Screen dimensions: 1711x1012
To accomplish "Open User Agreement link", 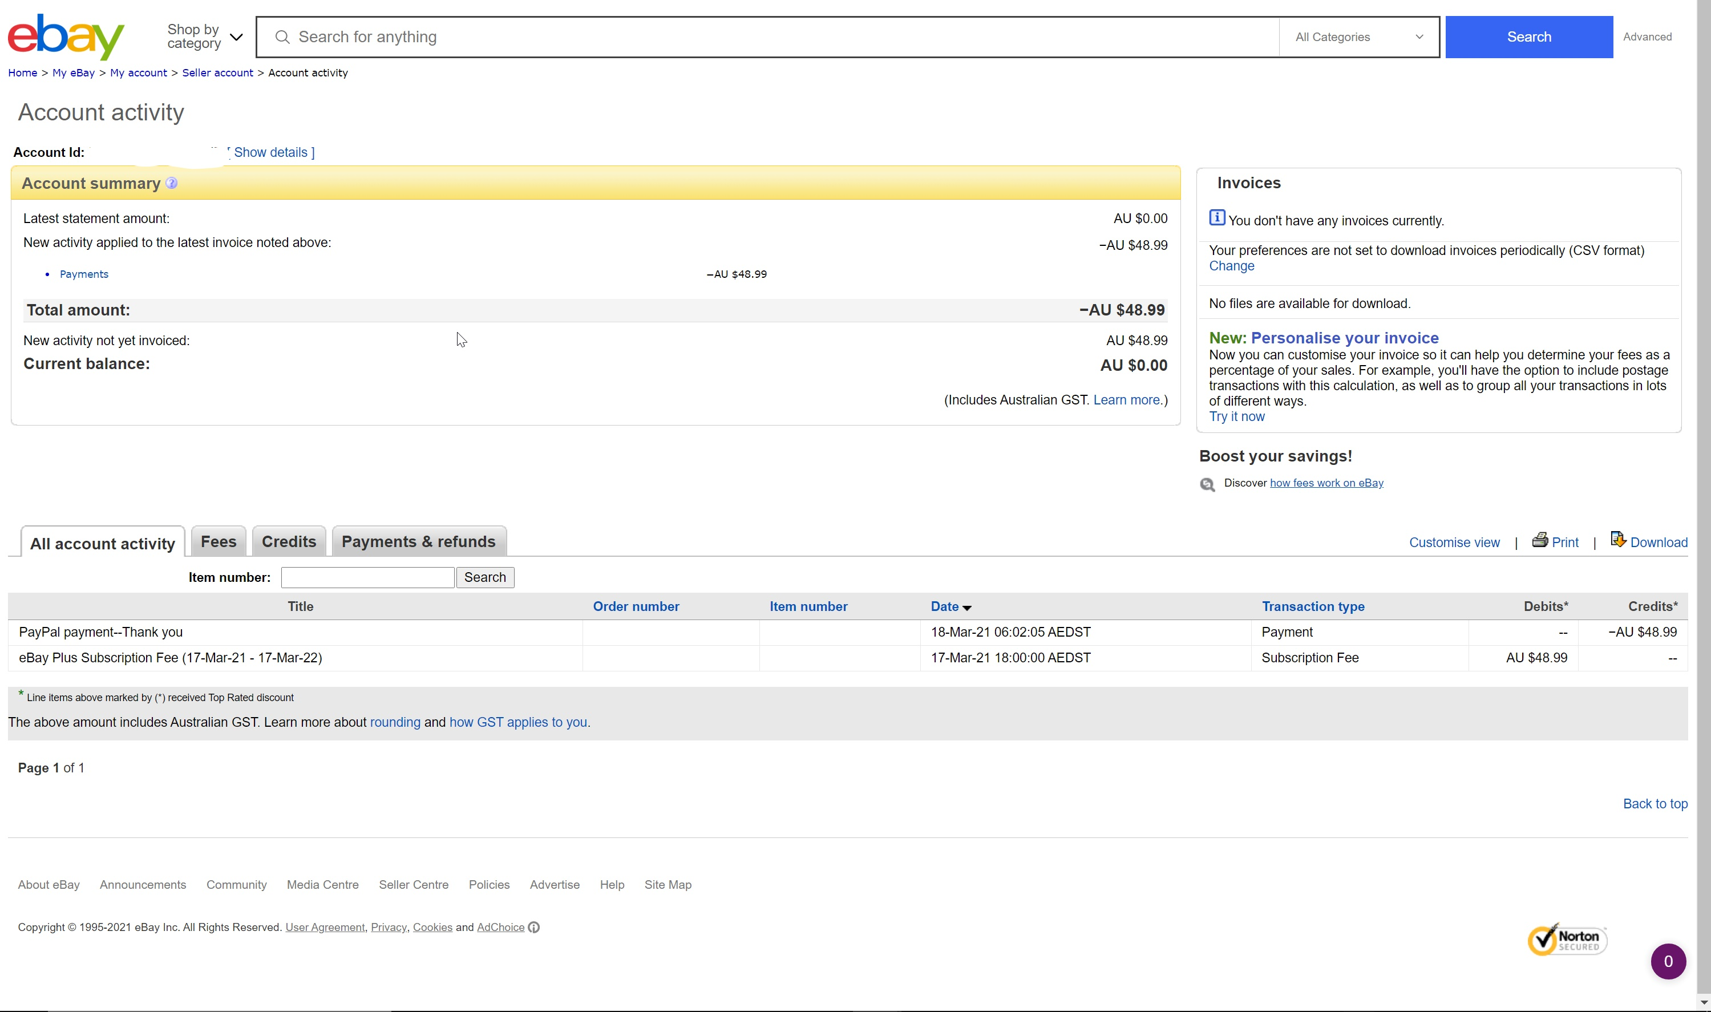I will [325, 928].
